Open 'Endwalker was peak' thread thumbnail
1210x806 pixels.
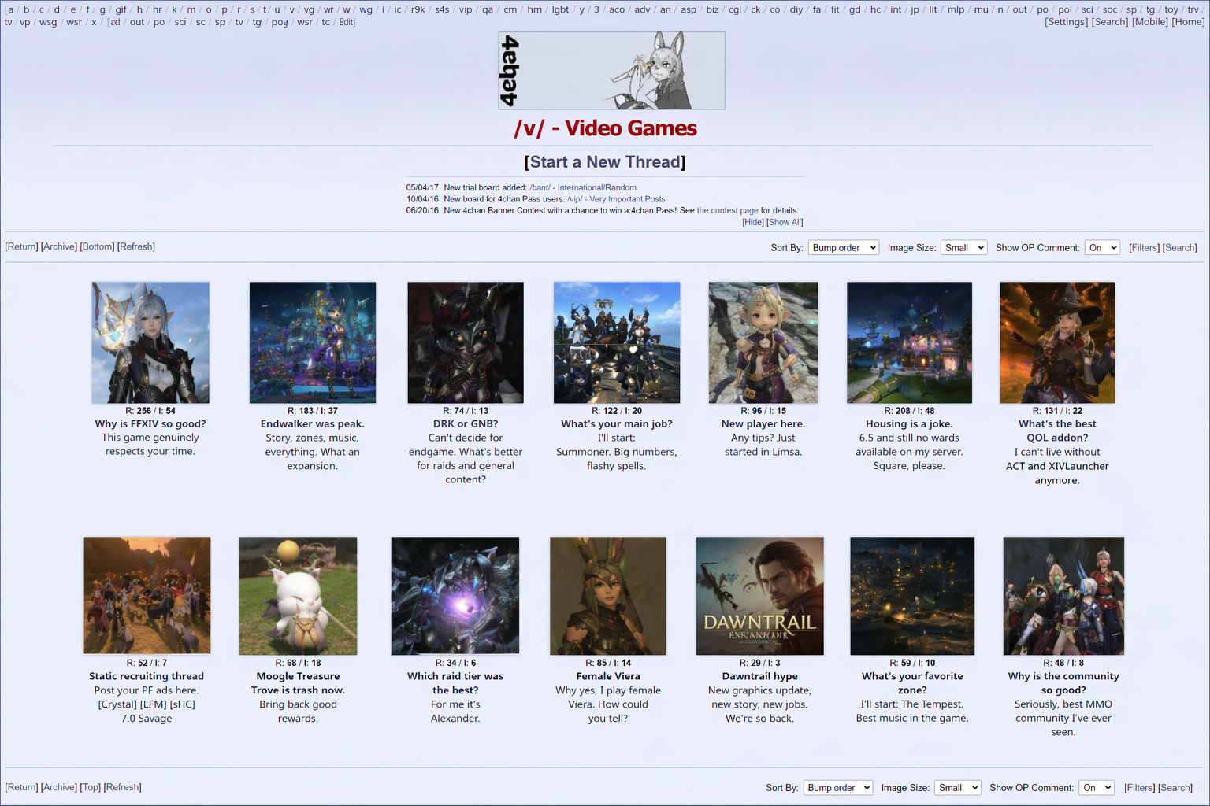coord(313,342)
